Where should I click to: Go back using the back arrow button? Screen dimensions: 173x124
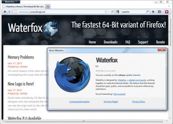(5, 12)
